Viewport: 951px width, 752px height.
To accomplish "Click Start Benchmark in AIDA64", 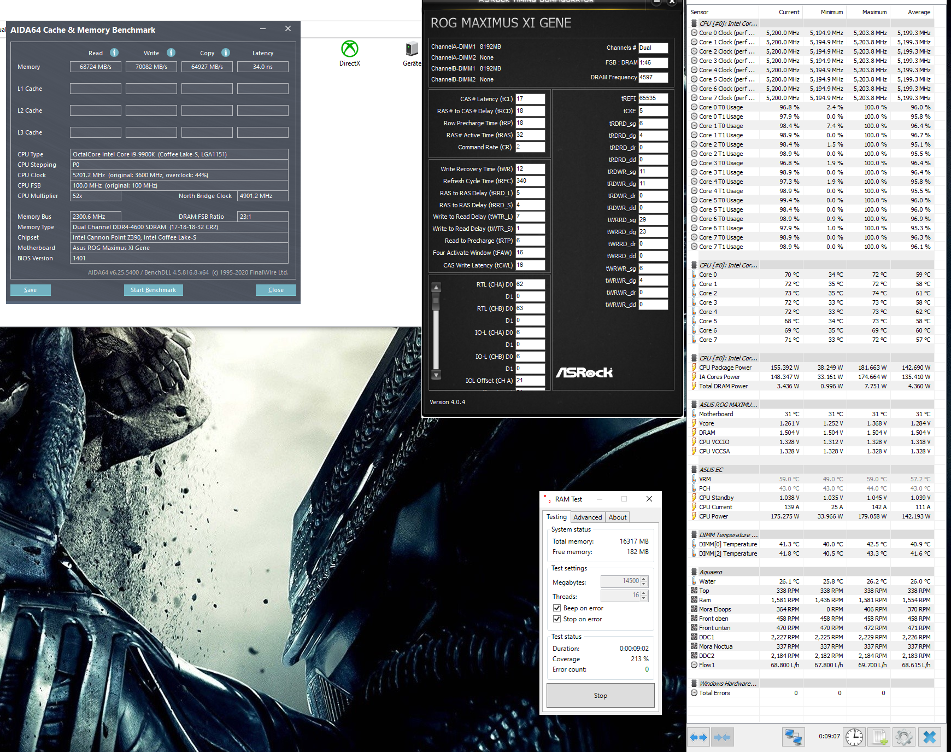I will pos(153,290).
